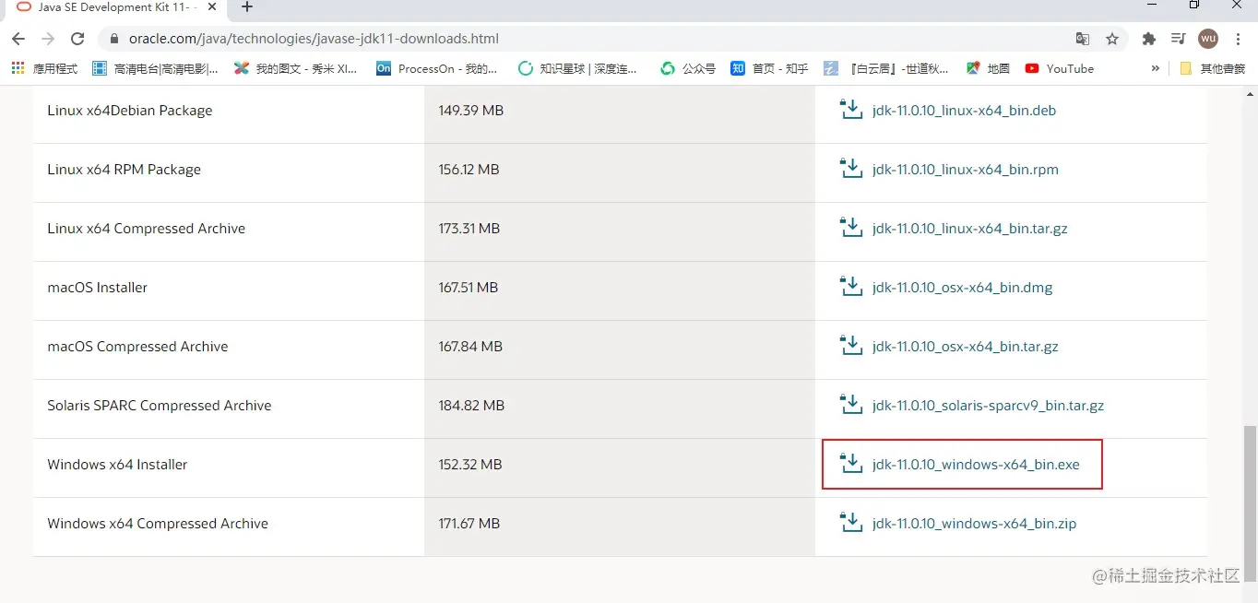Click the Linux x64 Compressed Archive label
Image resolution: width=1258 pixels, height=603 pixels.
click(146, 229)
